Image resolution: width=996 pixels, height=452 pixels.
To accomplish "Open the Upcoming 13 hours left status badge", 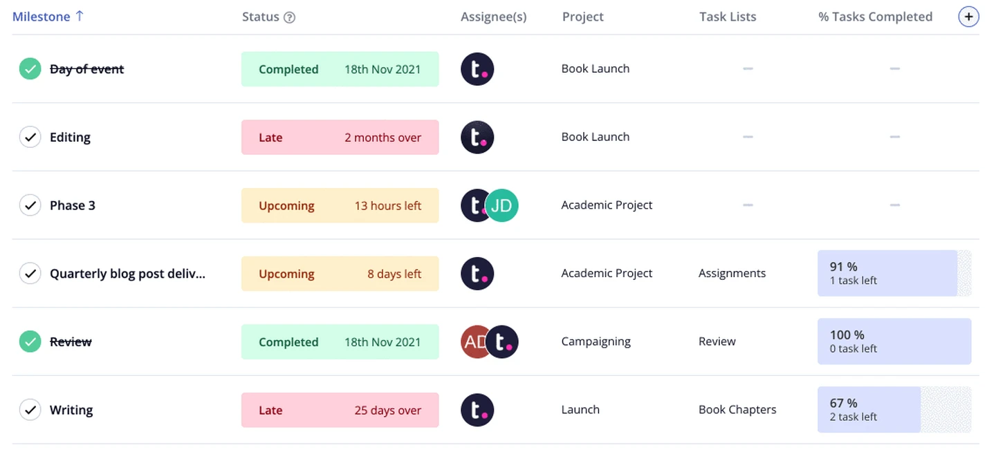I will pyautogui.click(x=340, y=205).
